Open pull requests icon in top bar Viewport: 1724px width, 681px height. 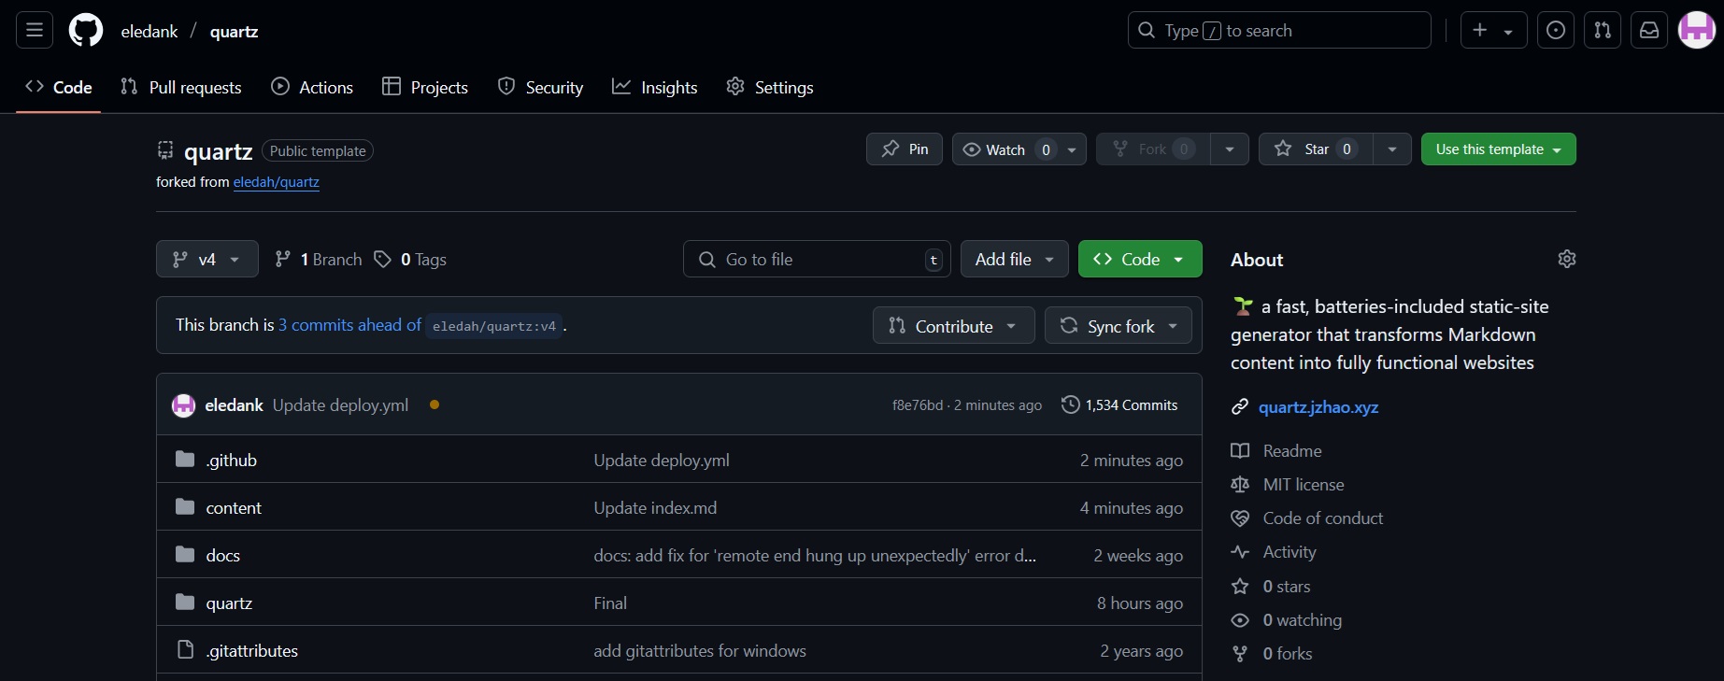[x=1603, y=31]
